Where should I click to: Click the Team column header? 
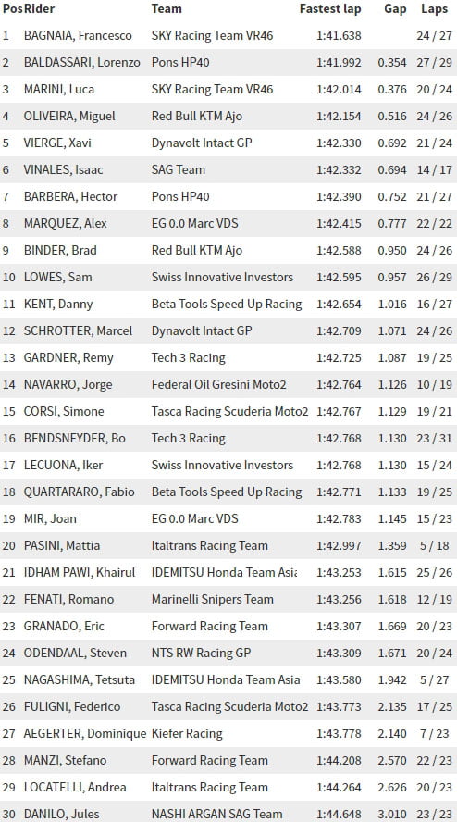pos(167,9)
